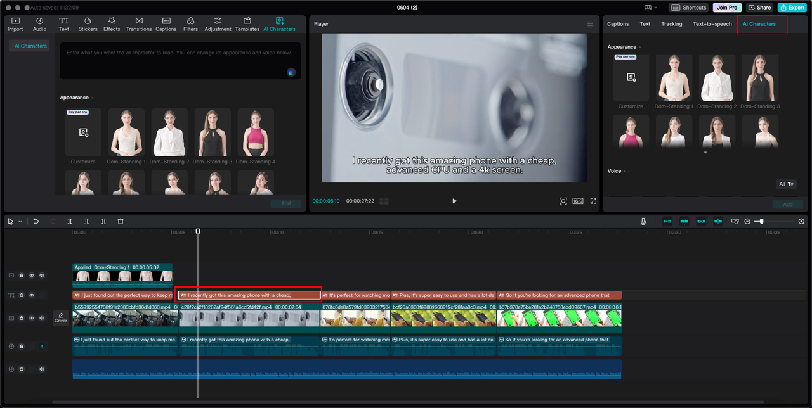Screen dimensions: 812x408
Task: Click the undo arrow icon
Action: point(36,222)
